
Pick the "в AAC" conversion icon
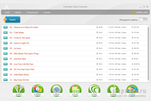(94, 90)
